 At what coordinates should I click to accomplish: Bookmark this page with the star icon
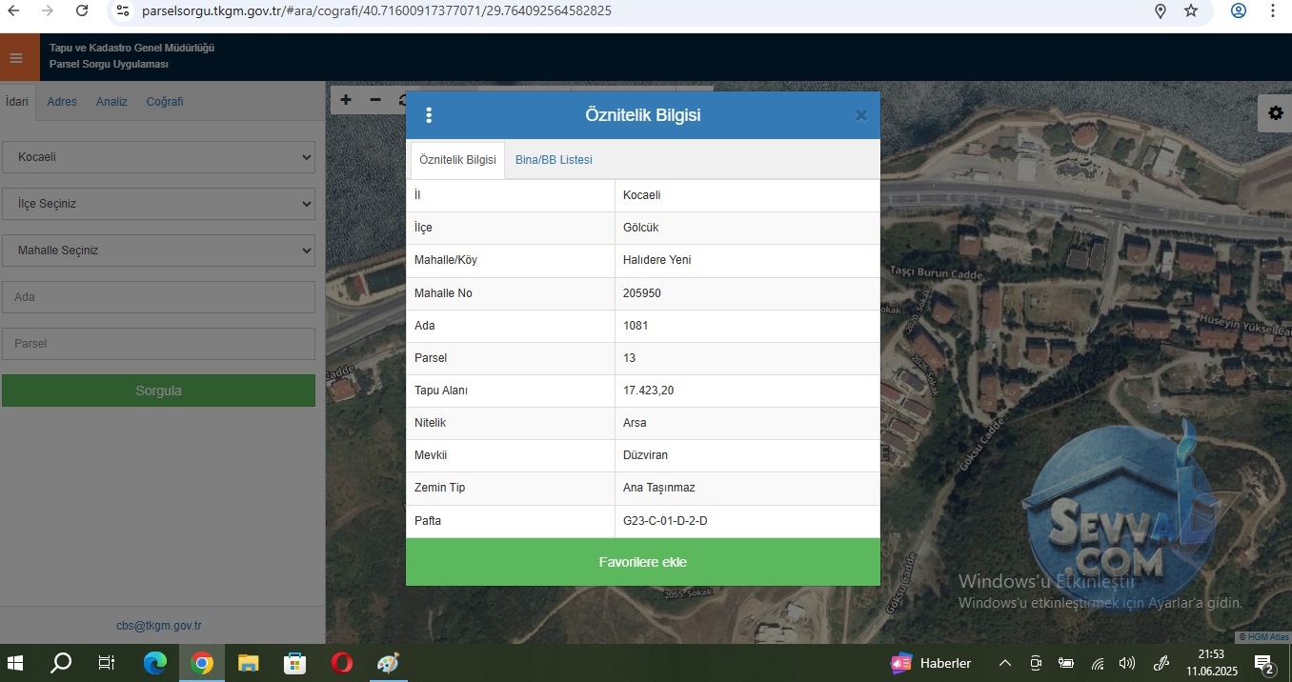pyautogui.click(x=1191, y=10)
